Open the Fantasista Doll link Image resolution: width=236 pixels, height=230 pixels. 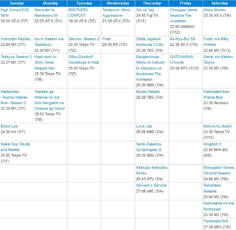tap(216, 221)
